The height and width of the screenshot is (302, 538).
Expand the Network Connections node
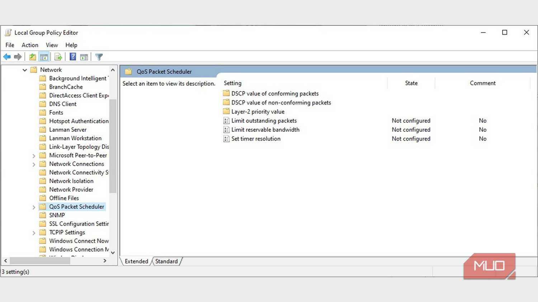pos(34,164)
